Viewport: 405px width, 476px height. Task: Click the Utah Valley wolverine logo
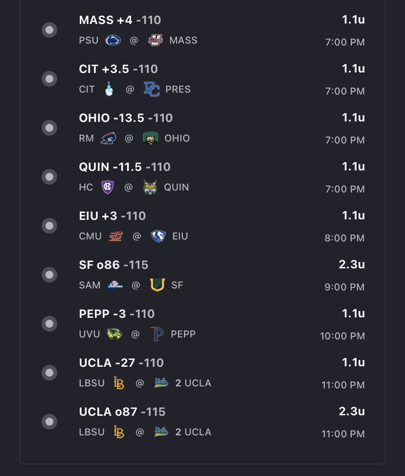click(114, 334)
